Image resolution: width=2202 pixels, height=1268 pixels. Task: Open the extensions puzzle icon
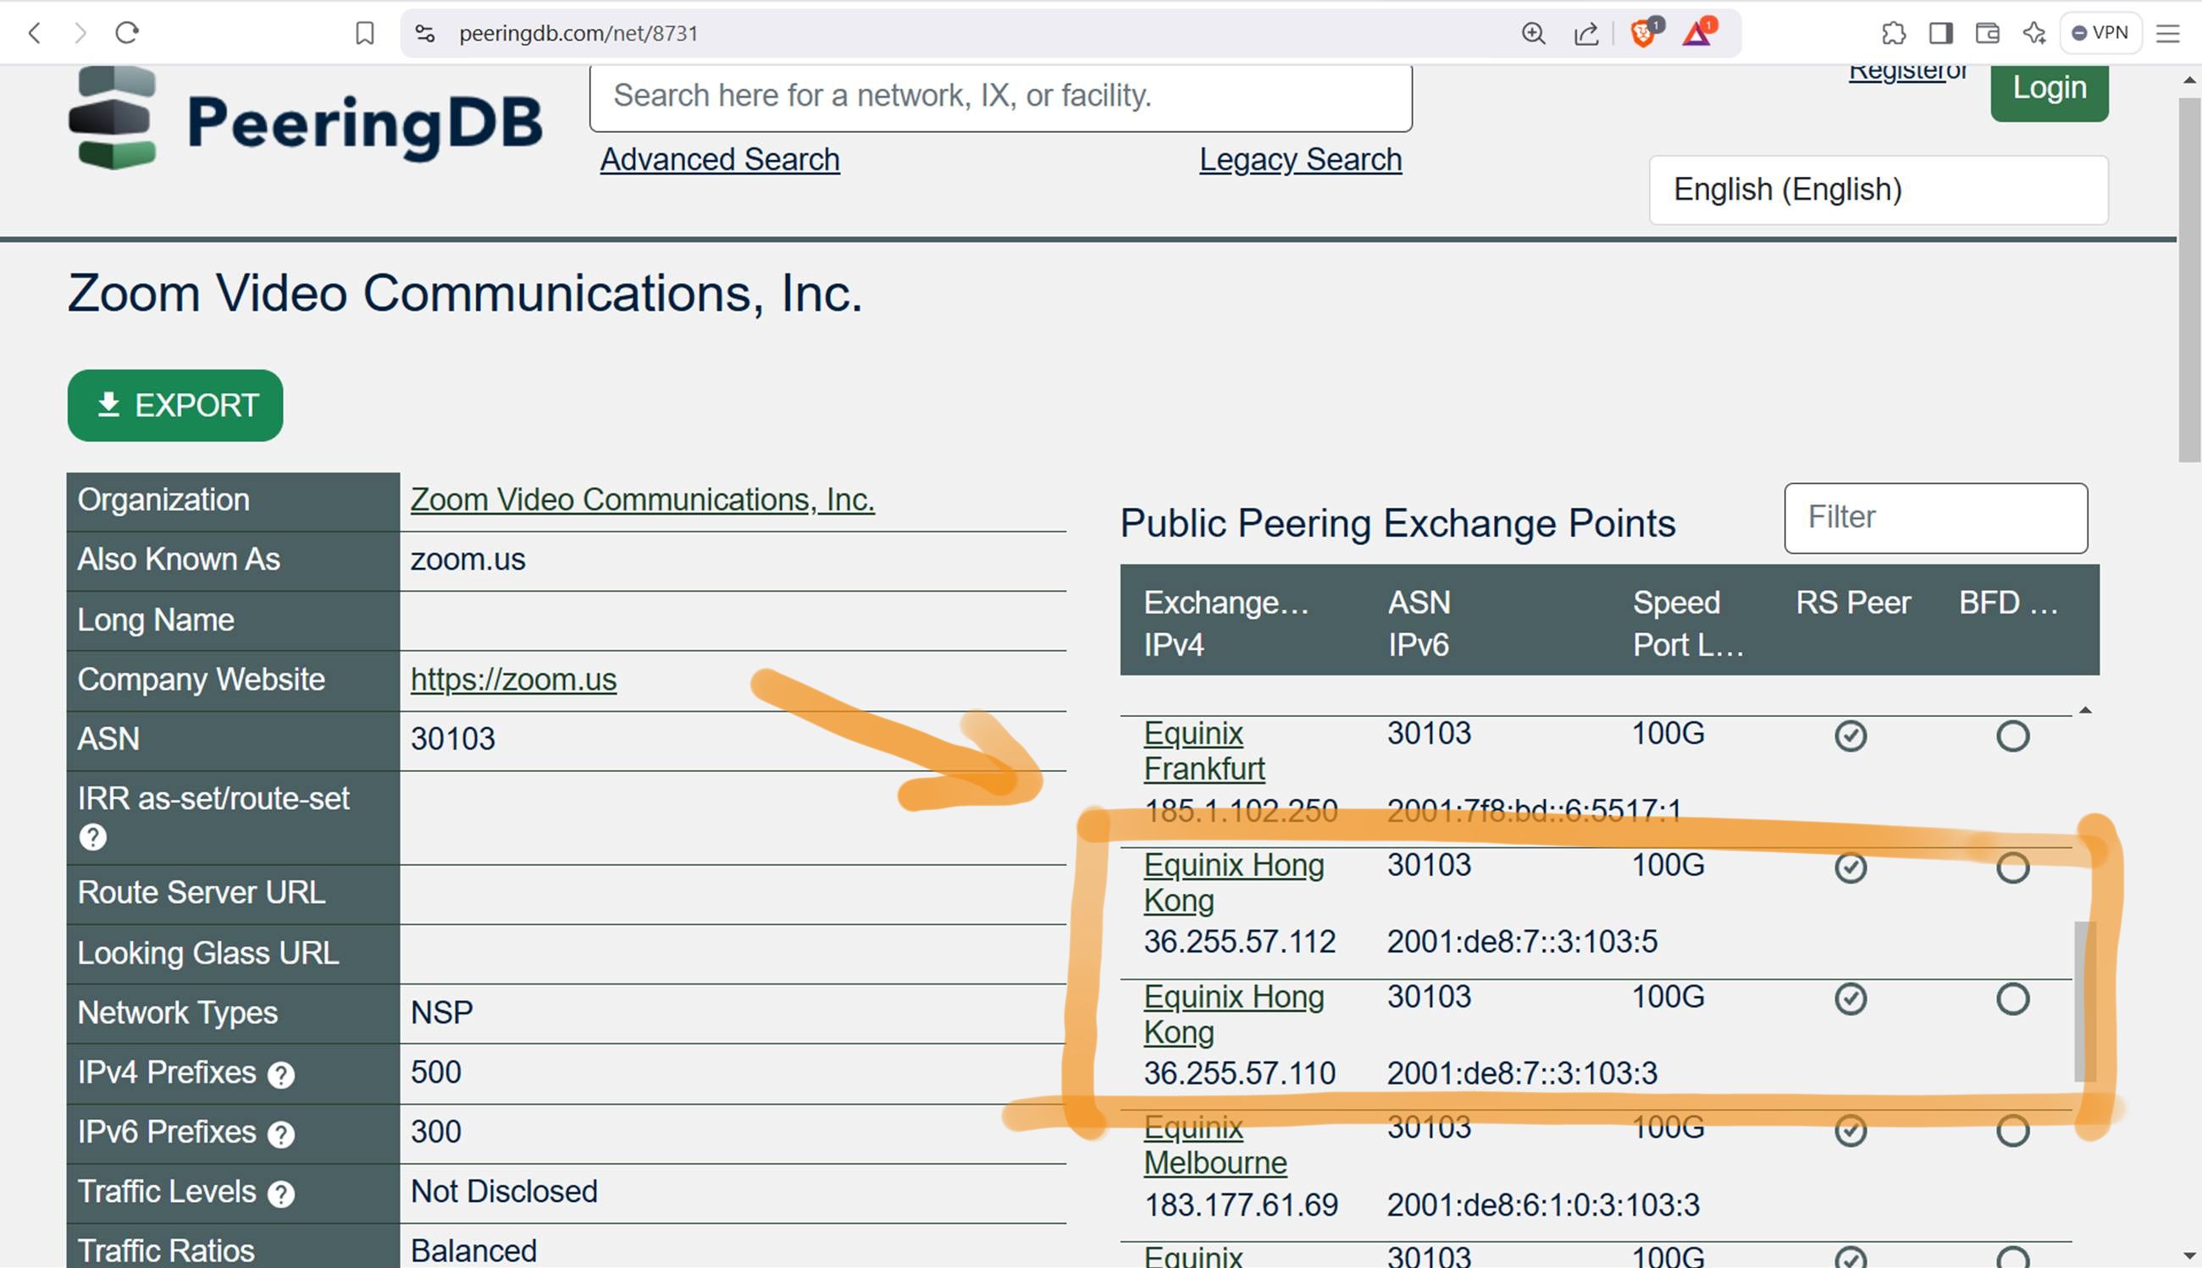click(1893, 33)
